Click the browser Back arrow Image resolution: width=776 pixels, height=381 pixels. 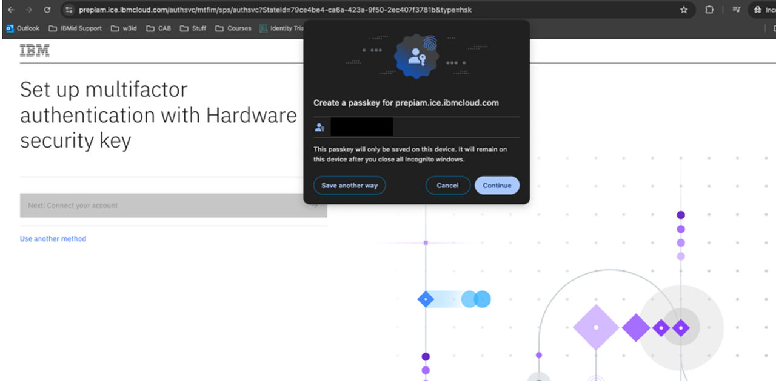coord(11,10)
